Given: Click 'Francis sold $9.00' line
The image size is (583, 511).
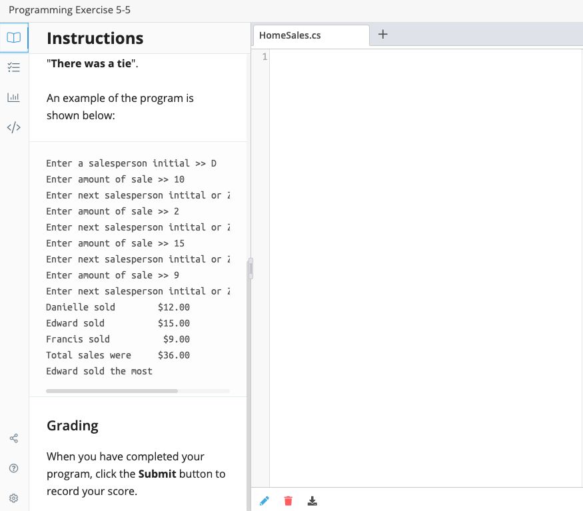Looking at the screenshot, I should point(118,339).
